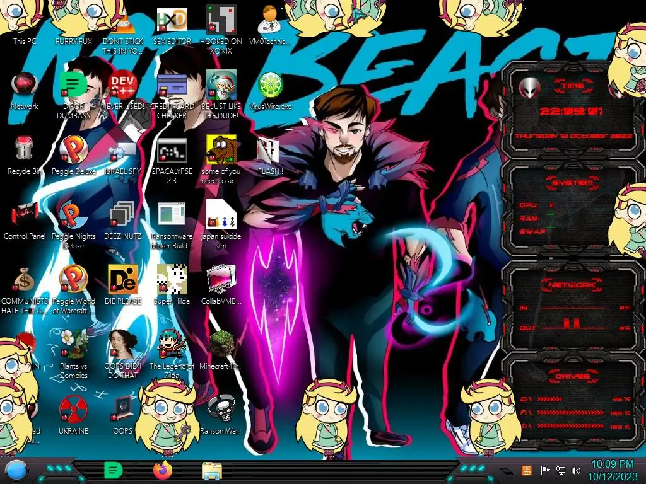Screen dimensions: 646x484
Task: Open the CollabVMB... monitor shortcut
Action: point(221,285)
